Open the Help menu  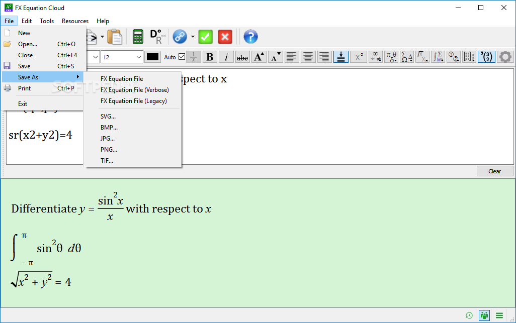tap(103, 21)
